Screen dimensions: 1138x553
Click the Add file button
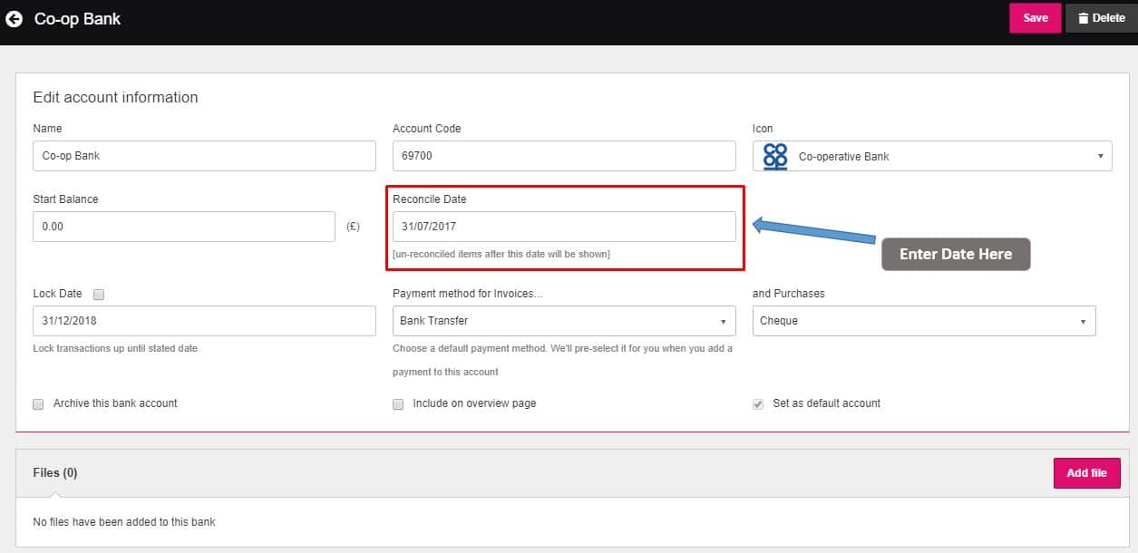[1086, 473]
